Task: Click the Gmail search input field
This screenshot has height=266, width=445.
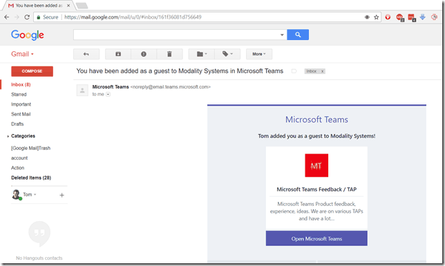Action: [x=176, y=35]
